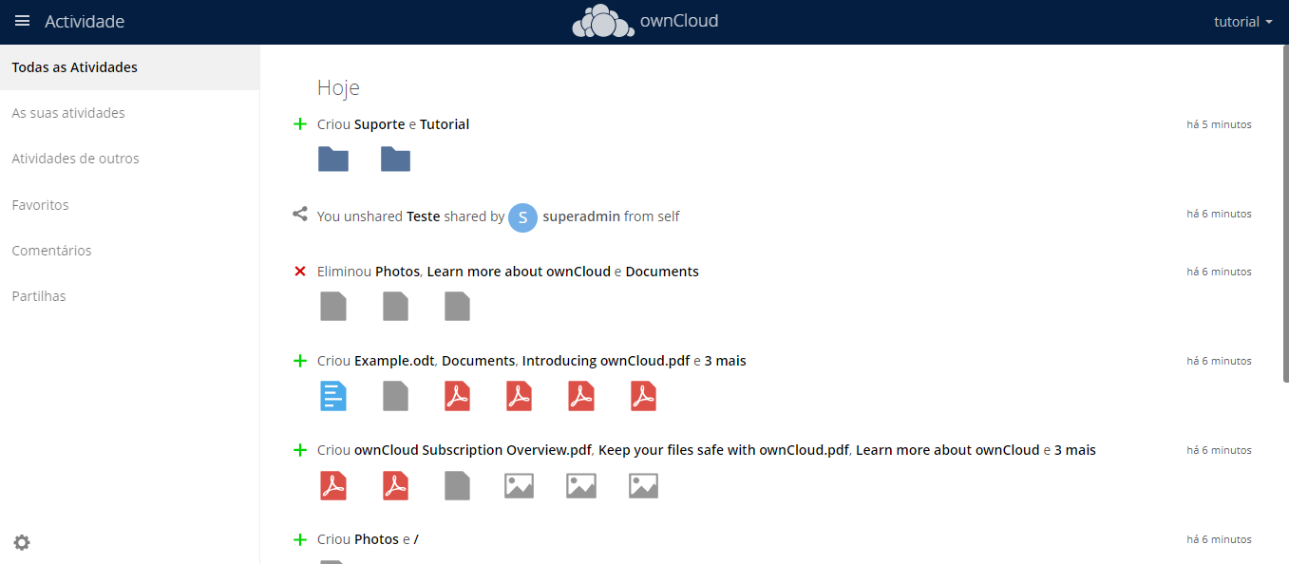Show As suas atividades

tap(129, 113)
